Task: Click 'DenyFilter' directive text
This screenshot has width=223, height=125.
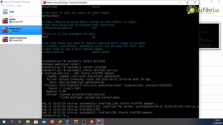Action: pyautogui.click(x=50, y=7)
